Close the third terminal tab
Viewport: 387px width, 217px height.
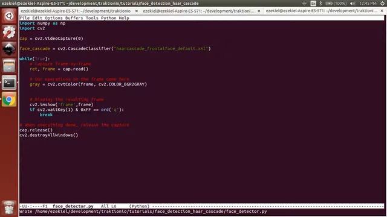point(382,11)
